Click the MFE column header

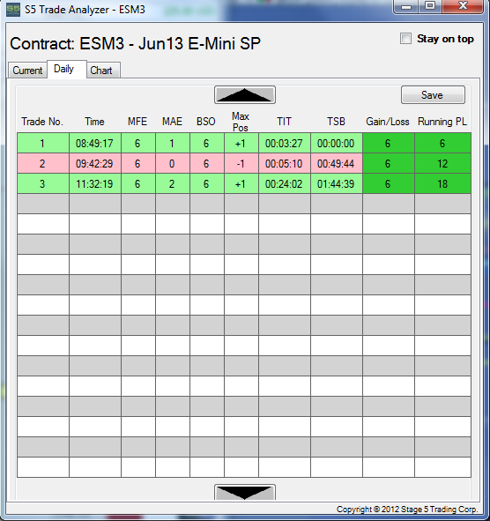137,122
